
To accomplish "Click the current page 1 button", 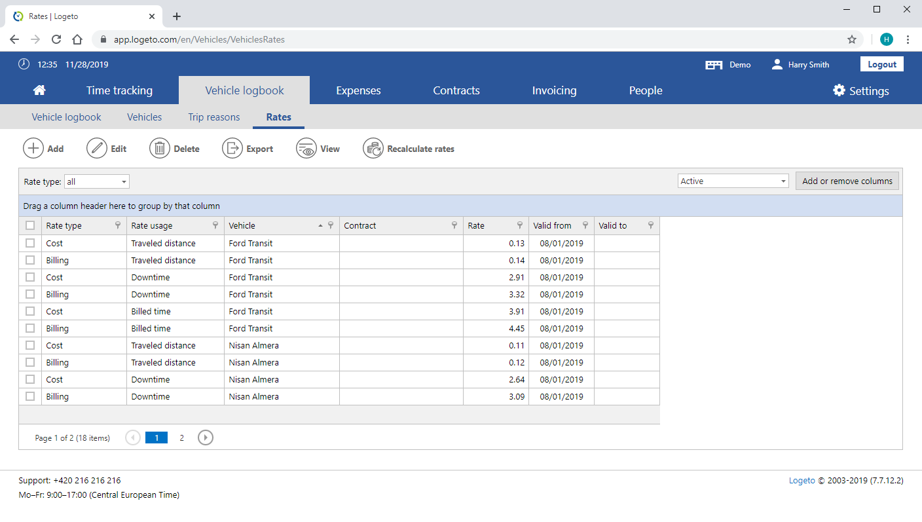I will (x=157, y=438).
